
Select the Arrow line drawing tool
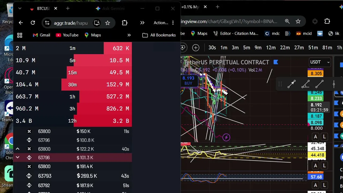pos(292,84)
